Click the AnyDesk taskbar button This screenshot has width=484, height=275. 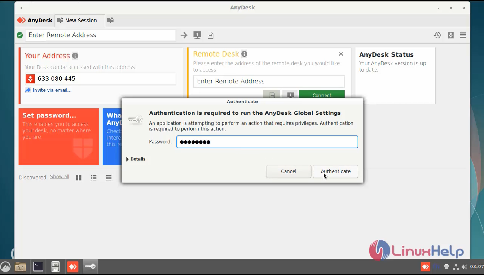tap(73, 267)
